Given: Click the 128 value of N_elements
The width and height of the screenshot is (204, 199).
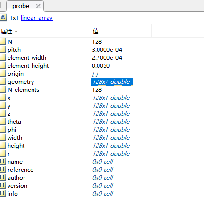Looking at the screenshot, I should [x=97, y=90].
